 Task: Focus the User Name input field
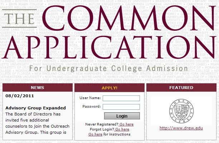point(121,98)
